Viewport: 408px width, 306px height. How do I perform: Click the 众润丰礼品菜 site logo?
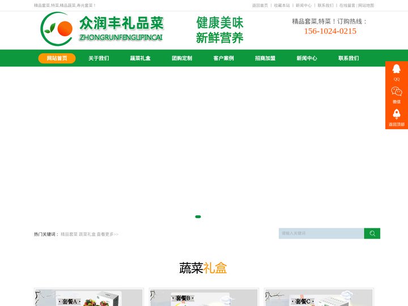(x=102, y=29)
